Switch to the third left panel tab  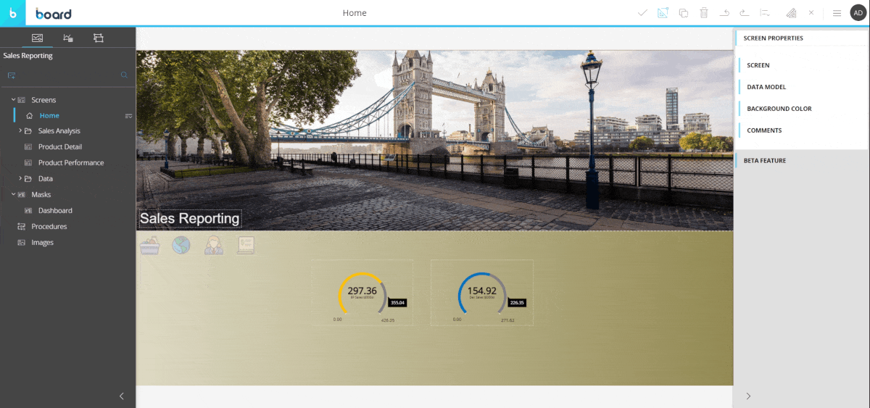[99, 38]
